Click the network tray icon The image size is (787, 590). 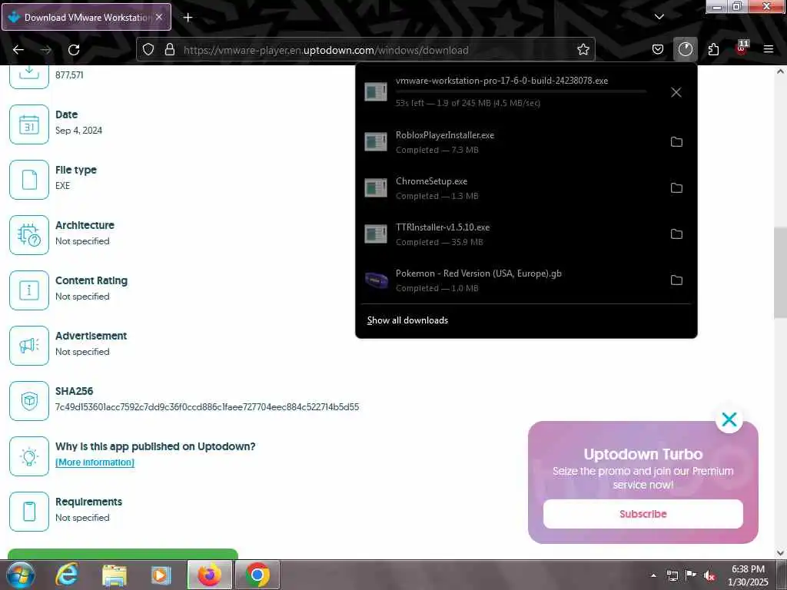(x=672, y=575)
